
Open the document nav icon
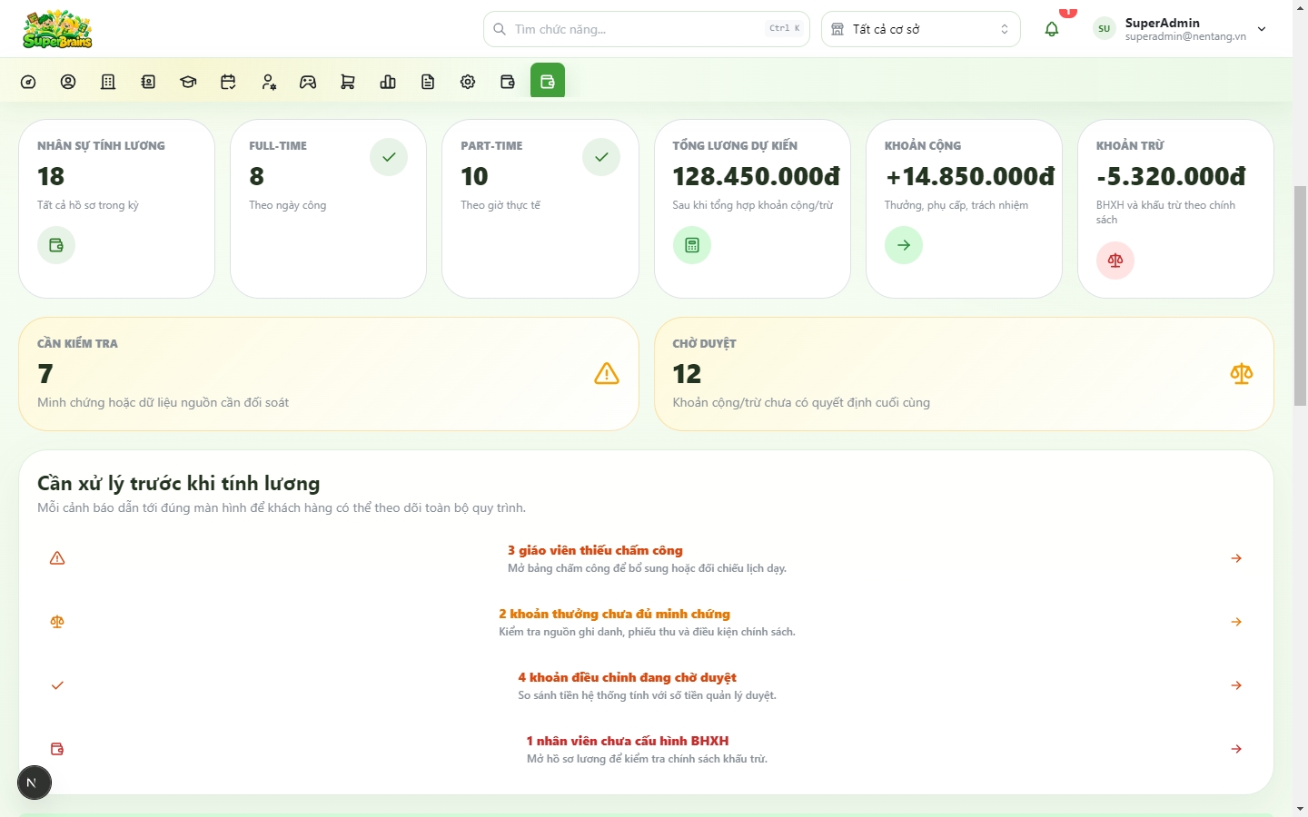428,82
